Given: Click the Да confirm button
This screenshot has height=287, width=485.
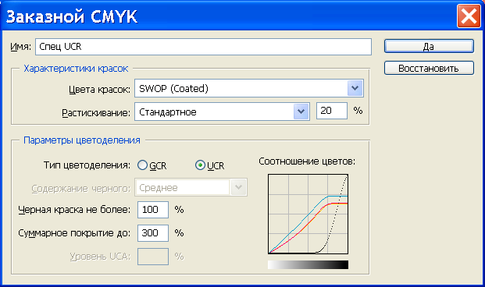Looking at the screenshot, I should (x=429, y=46).
